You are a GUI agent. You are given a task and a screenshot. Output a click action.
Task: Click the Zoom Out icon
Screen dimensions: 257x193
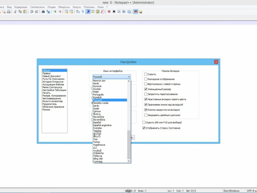coord(60,12)
